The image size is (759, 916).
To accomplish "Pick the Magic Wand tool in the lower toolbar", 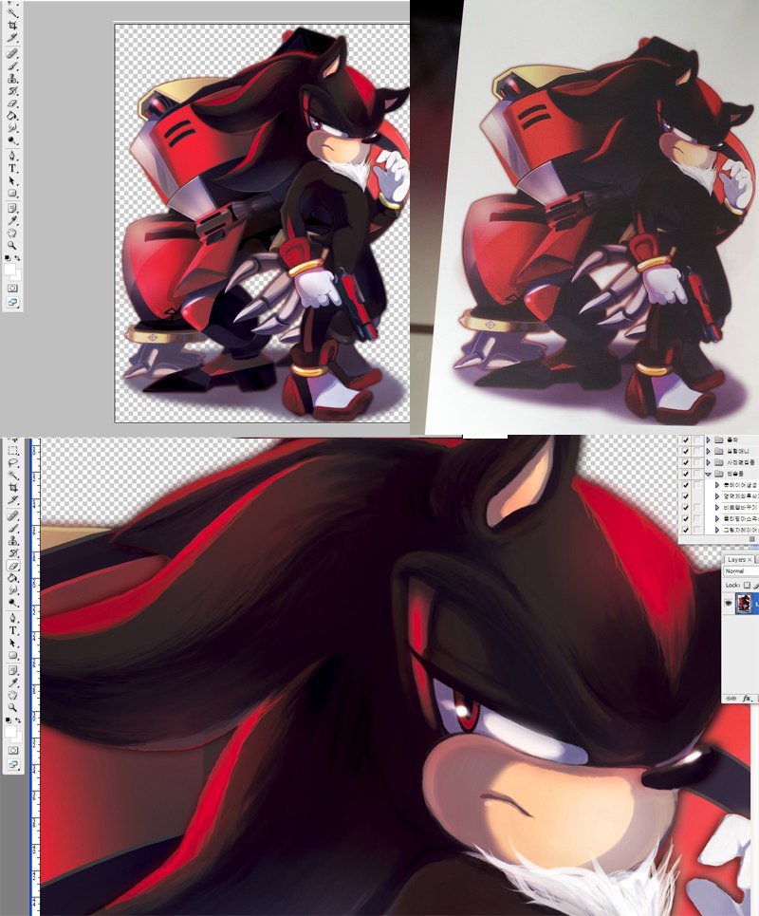I will tap(12, 475).
